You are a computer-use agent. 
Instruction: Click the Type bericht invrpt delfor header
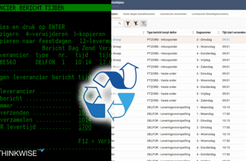(x=166, y=33)
